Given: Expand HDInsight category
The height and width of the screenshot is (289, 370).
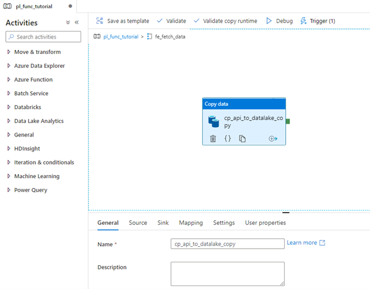Looking at the screenshot, I should pos(9,148).
